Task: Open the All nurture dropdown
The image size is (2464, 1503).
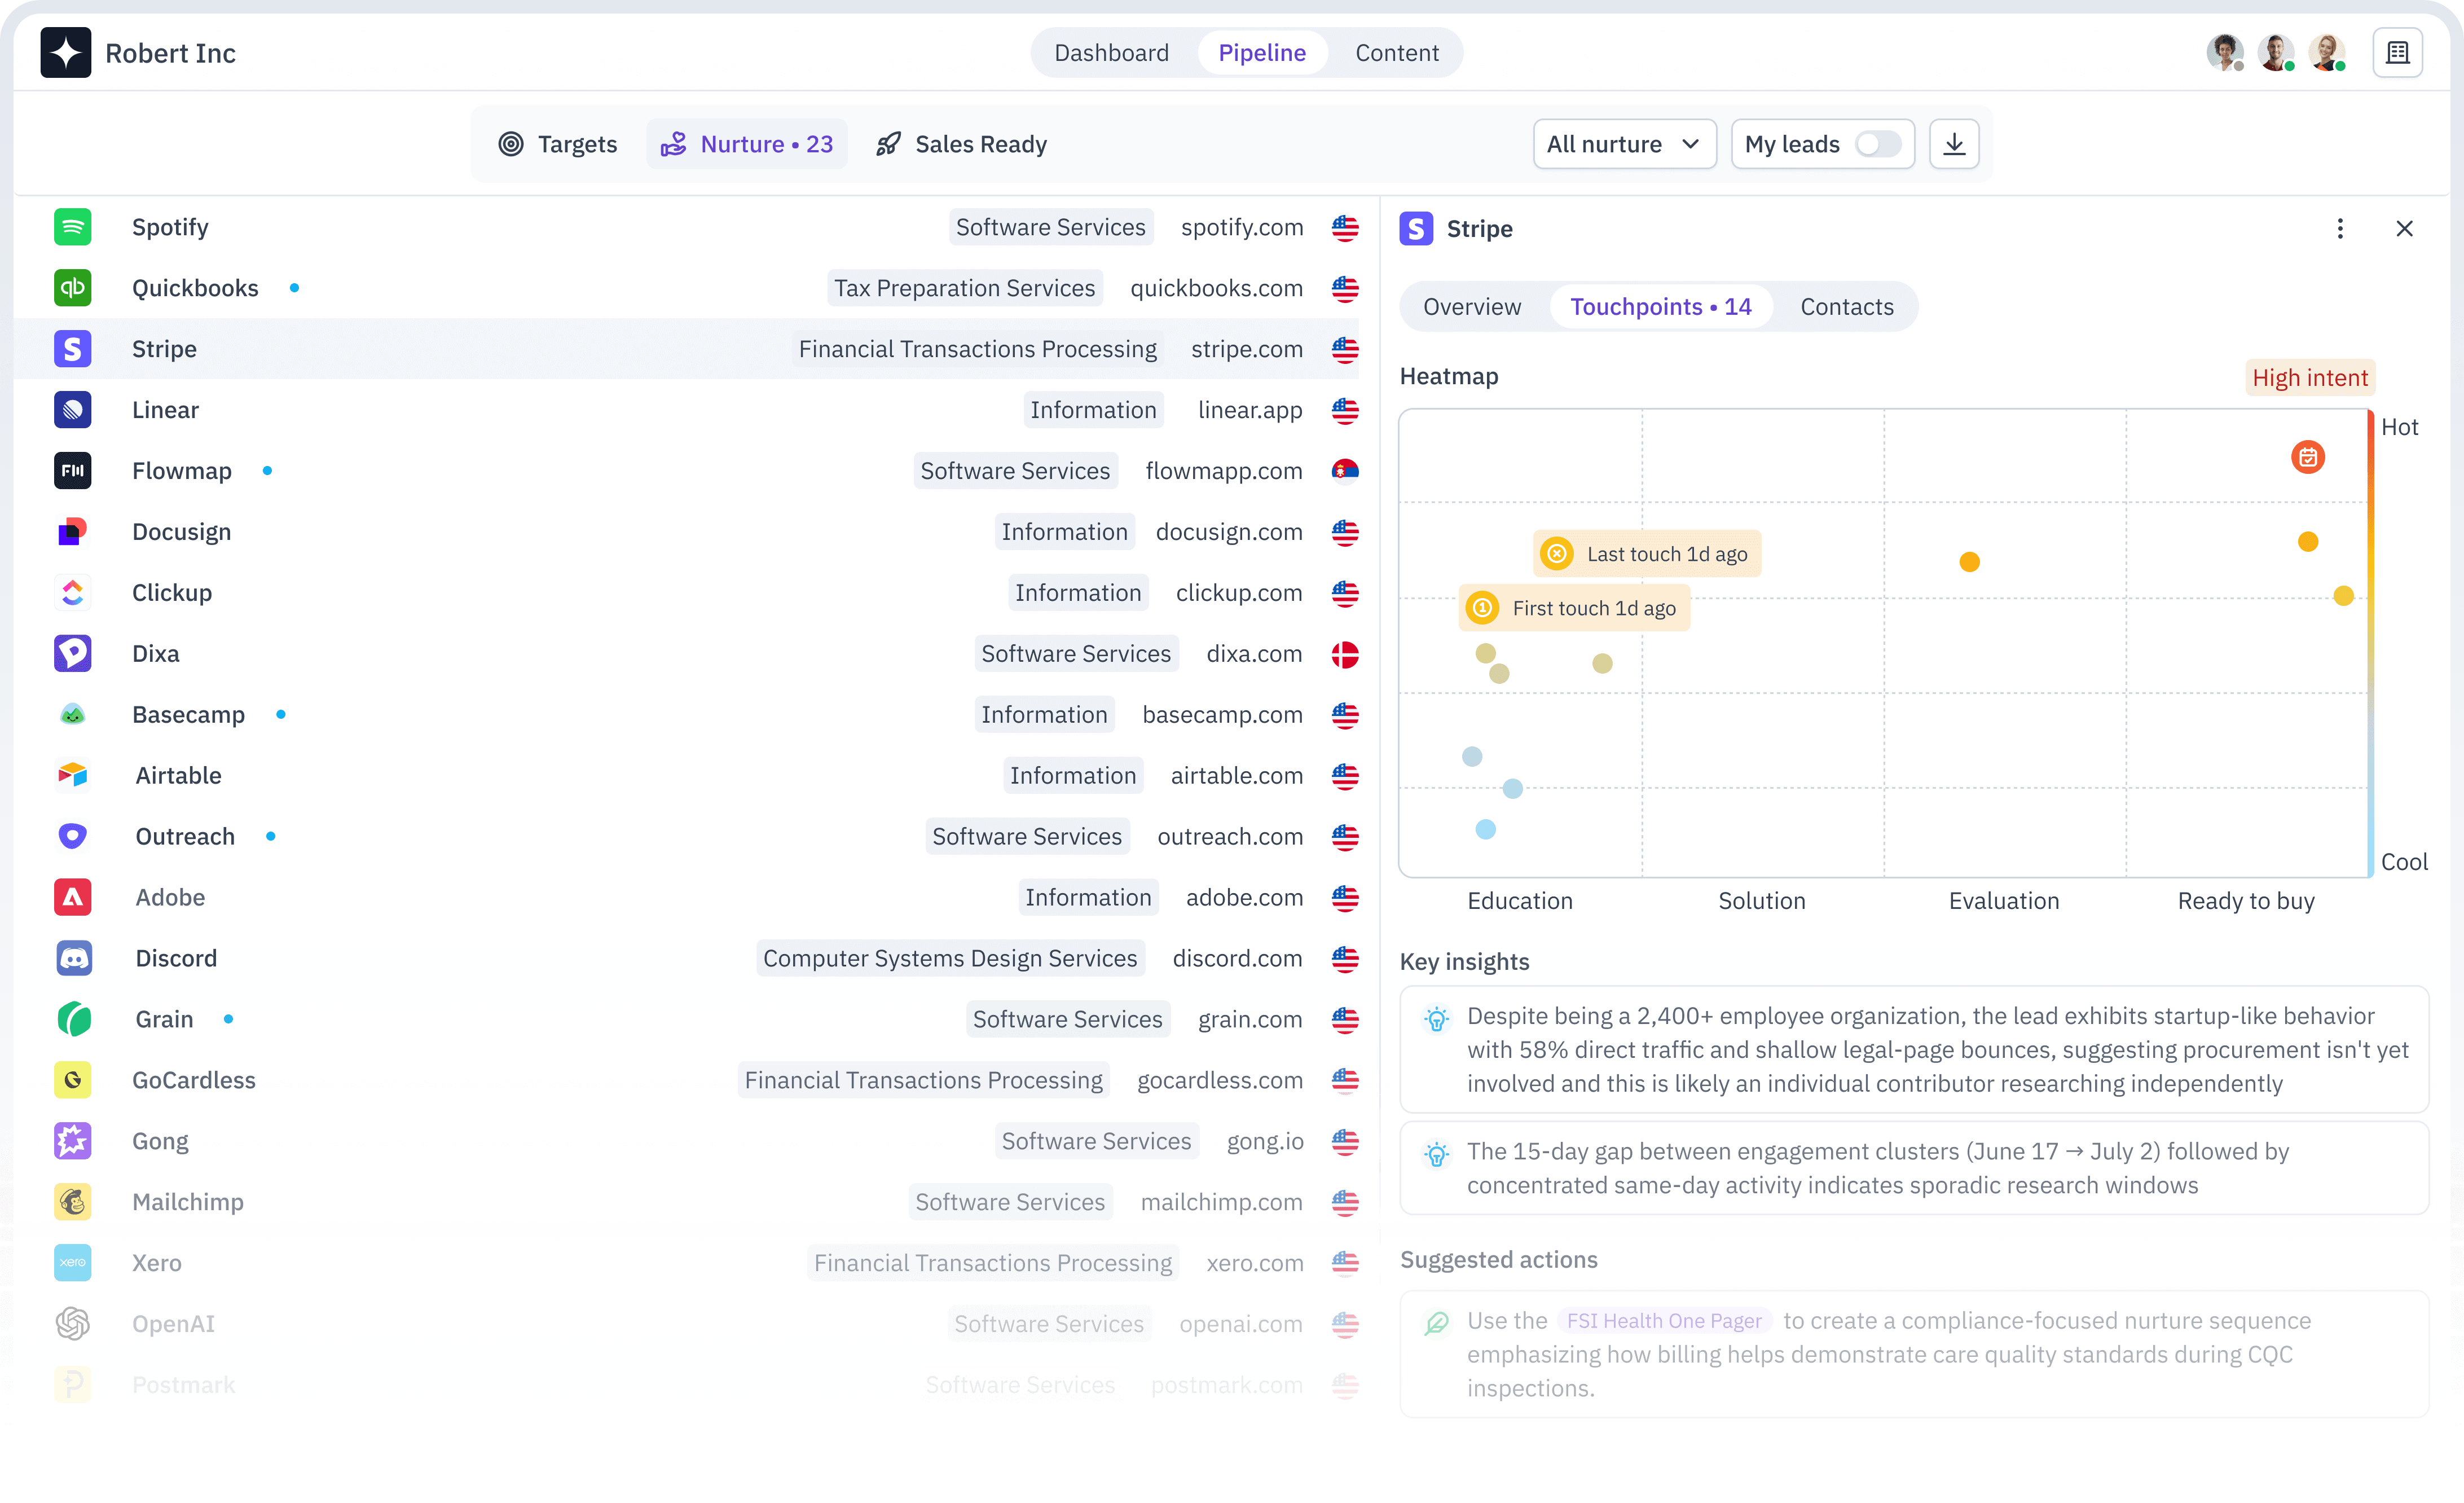Action: [1625, 144]
